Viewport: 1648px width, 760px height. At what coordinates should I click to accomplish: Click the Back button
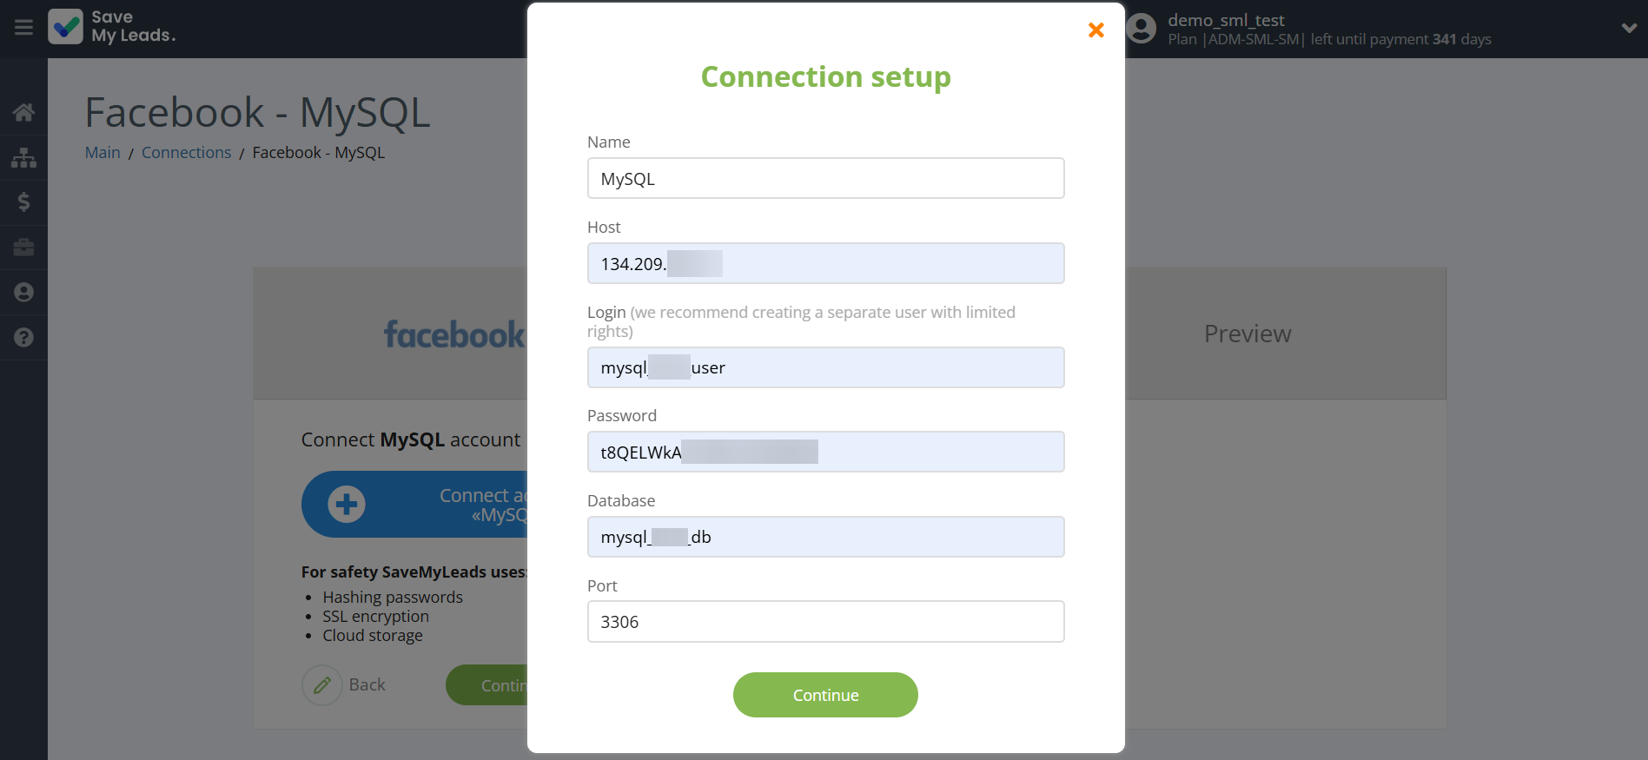pyautogui.click(x=367, y=684)
